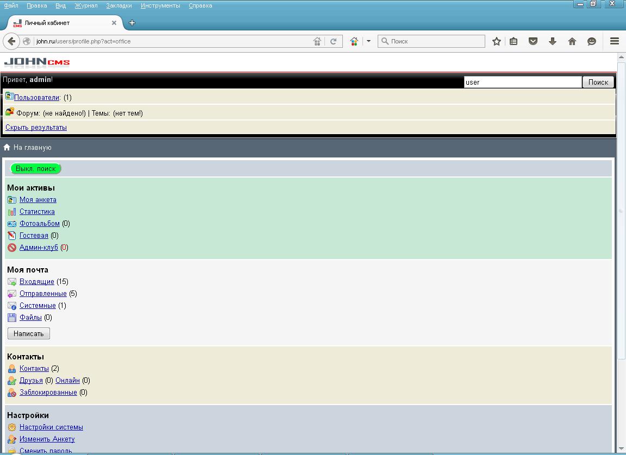The height and width of the screenshot is (455, 626).
Task: Click the house icon inside address bar
Action: click(317, 41)
